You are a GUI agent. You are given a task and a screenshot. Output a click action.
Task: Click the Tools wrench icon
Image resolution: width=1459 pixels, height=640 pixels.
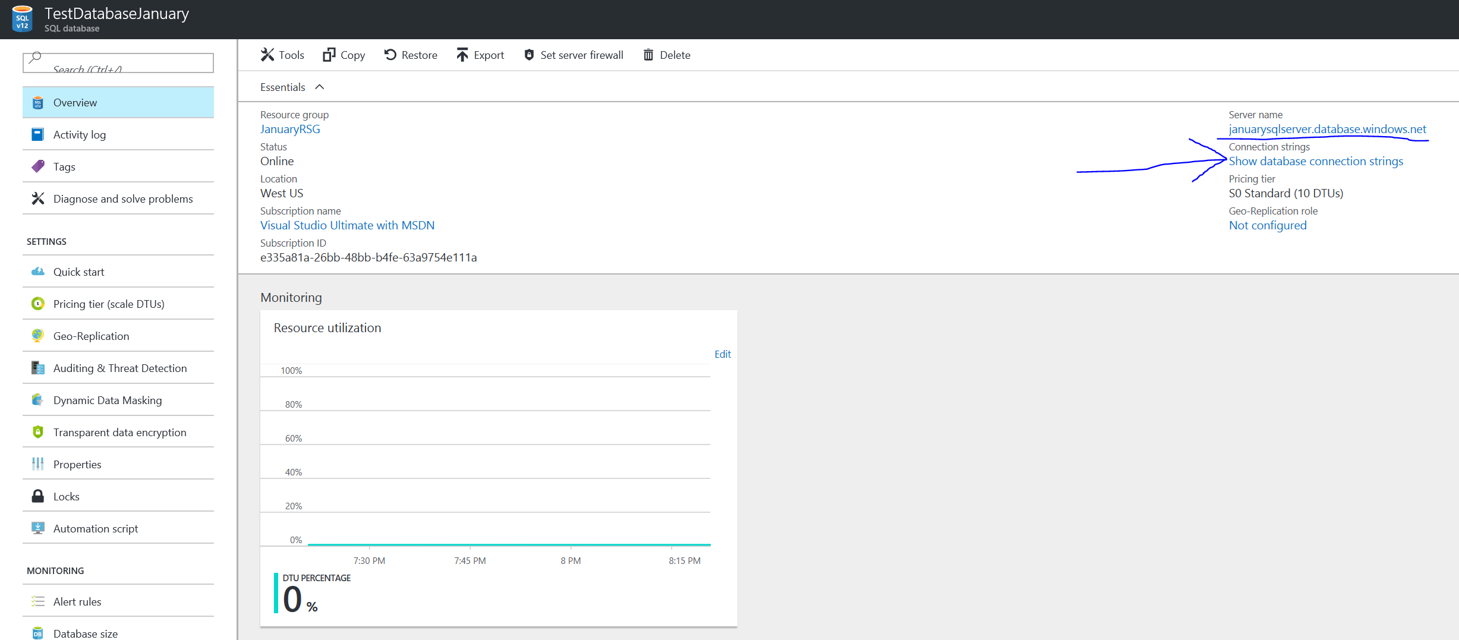pos(267,55)
